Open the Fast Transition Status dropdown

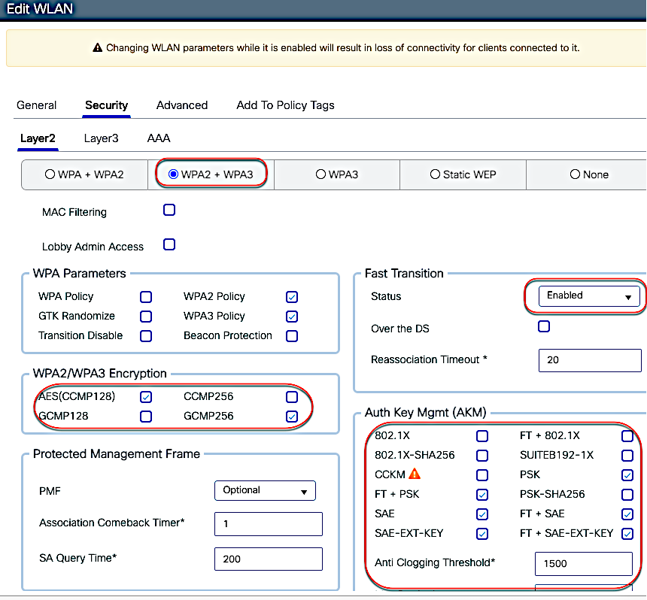(589, 296)
